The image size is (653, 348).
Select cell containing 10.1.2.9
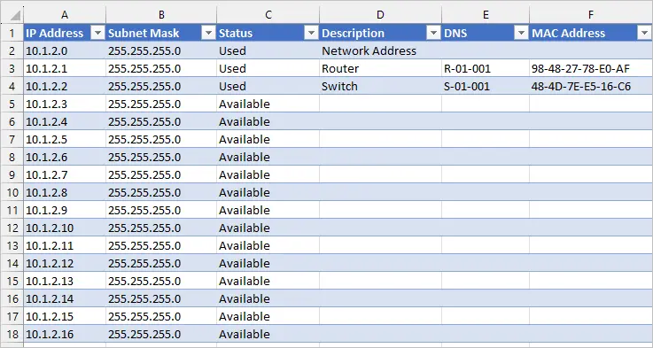tap(65, 210)
